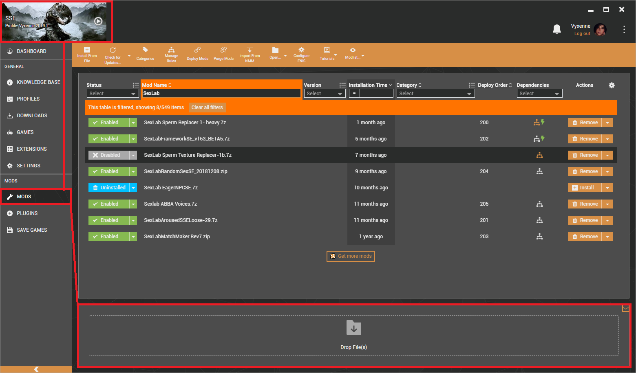636x373 pixels.
Task: Toggle Enabled status of SexLabFrameworkSE_v163_BETA5
Action: 109,138
